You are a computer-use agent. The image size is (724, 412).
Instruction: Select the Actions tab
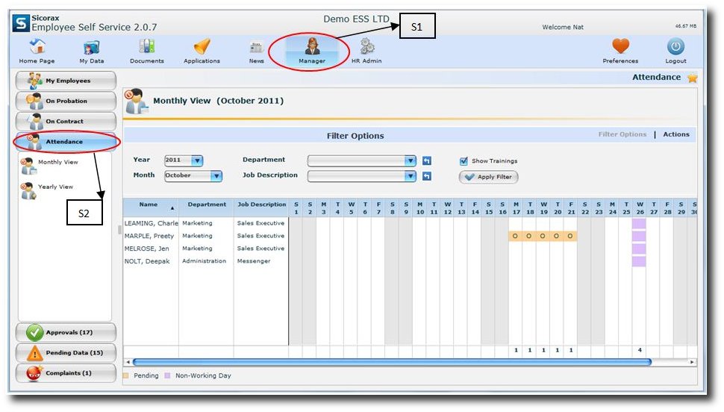tap(675, 134)
